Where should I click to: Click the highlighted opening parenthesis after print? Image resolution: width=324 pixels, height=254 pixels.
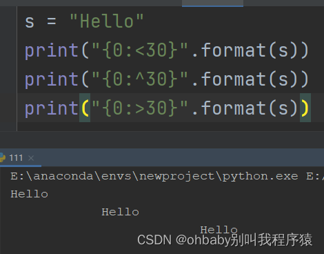click(85, 108)
